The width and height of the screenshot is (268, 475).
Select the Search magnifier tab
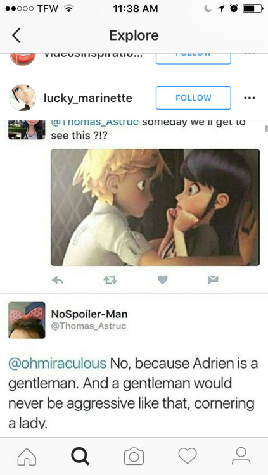80,456
